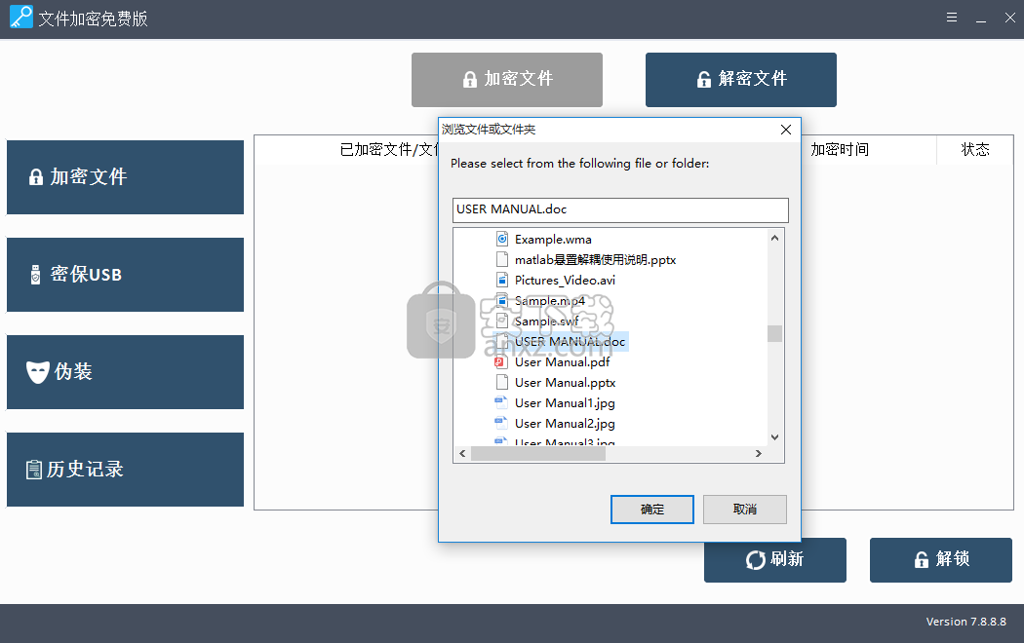
Task: Click the mask icon on the 伪装 button
Action: pyautogui.click(x=38, y=371)
